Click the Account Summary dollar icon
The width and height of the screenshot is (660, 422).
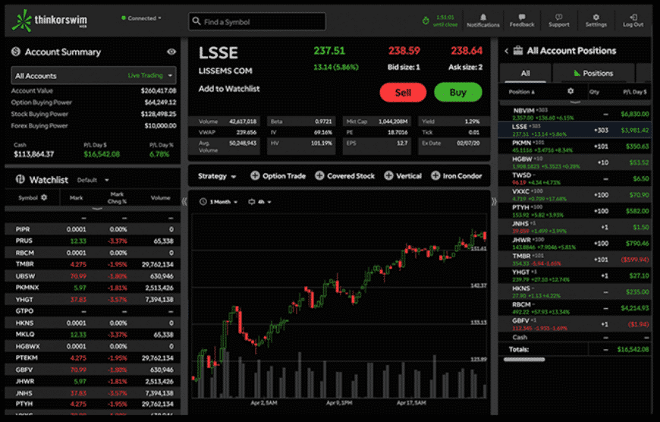pyautogui.click(x=16, y=52)
